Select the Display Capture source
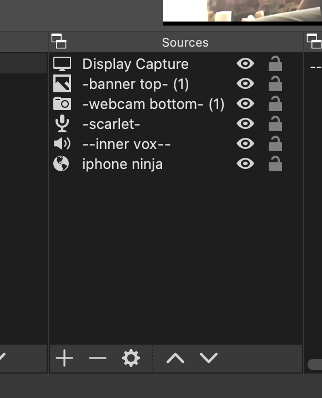The width and height of the screenshot is (322, 398). pos(176,64)
